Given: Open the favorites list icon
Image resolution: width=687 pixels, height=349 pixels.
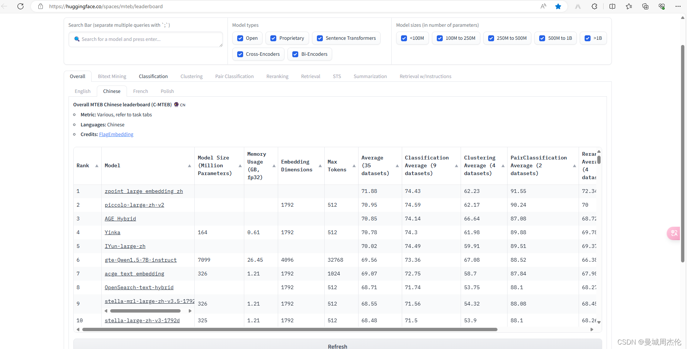Looking at the screenshot, I should [x=629, y=6].
